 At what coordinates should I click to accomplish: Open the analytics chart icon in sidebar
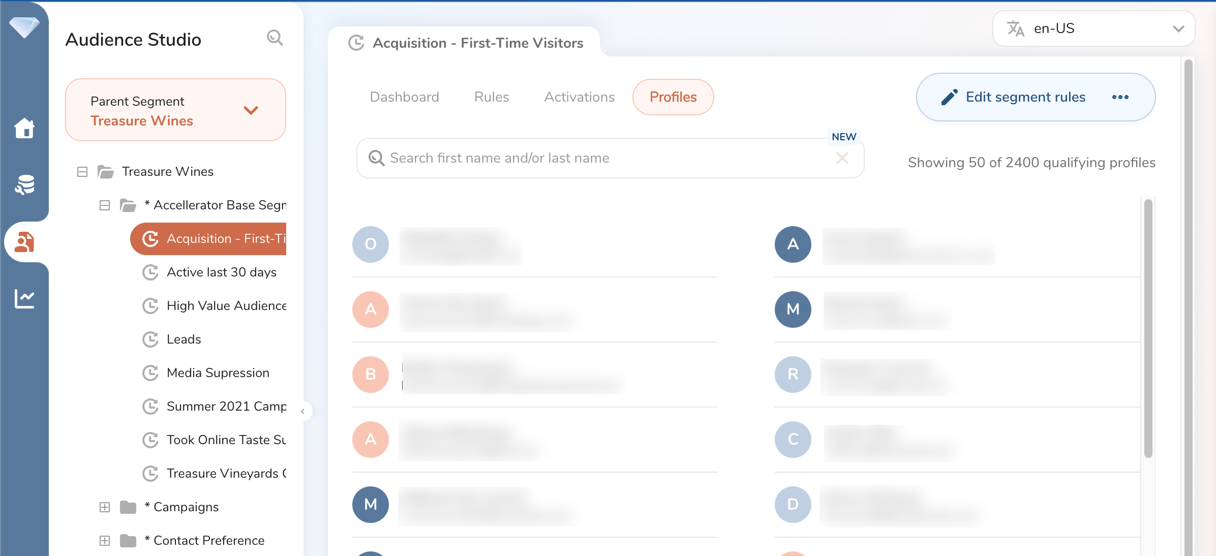(x=24, y=299)
